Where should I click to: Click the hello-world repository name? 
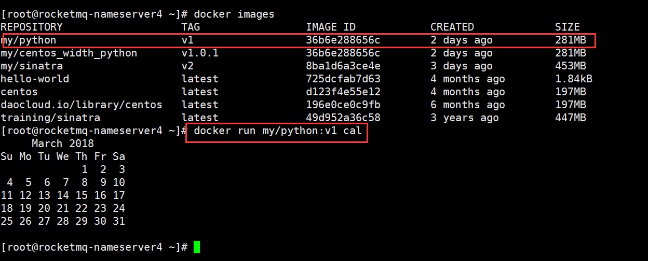pyautogui.click(x=35, y=79)
